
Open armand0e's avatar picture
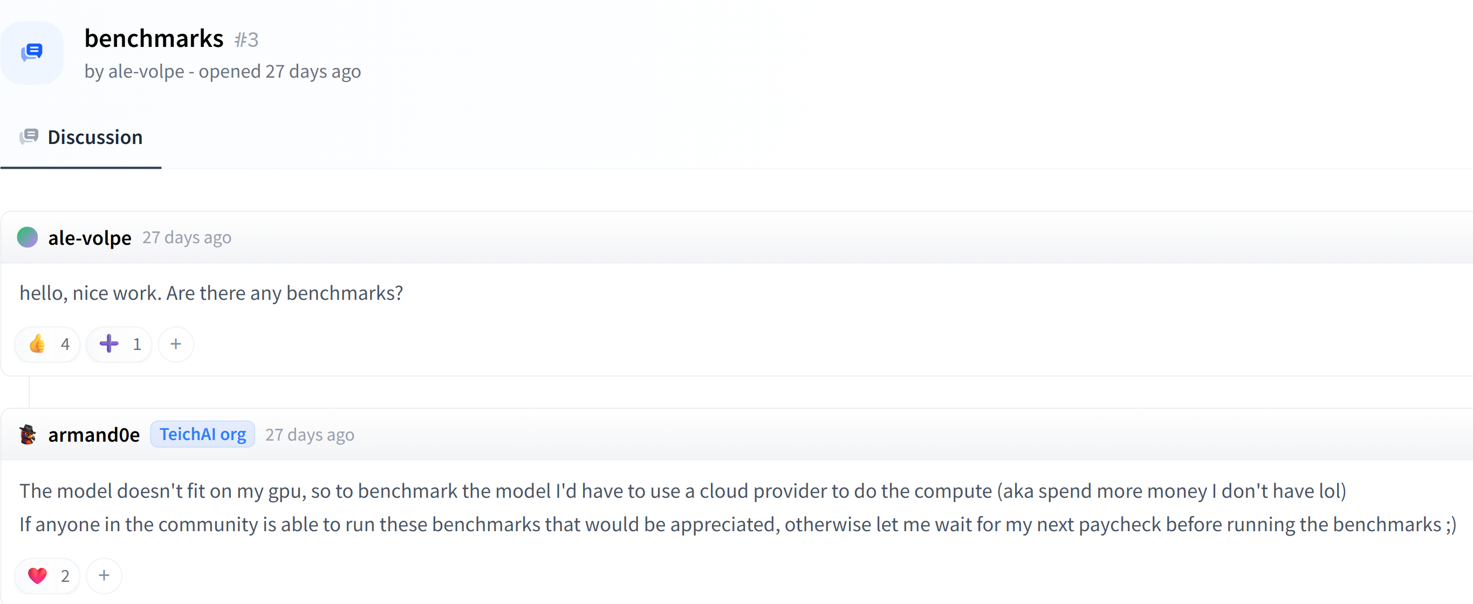(28, 435)
